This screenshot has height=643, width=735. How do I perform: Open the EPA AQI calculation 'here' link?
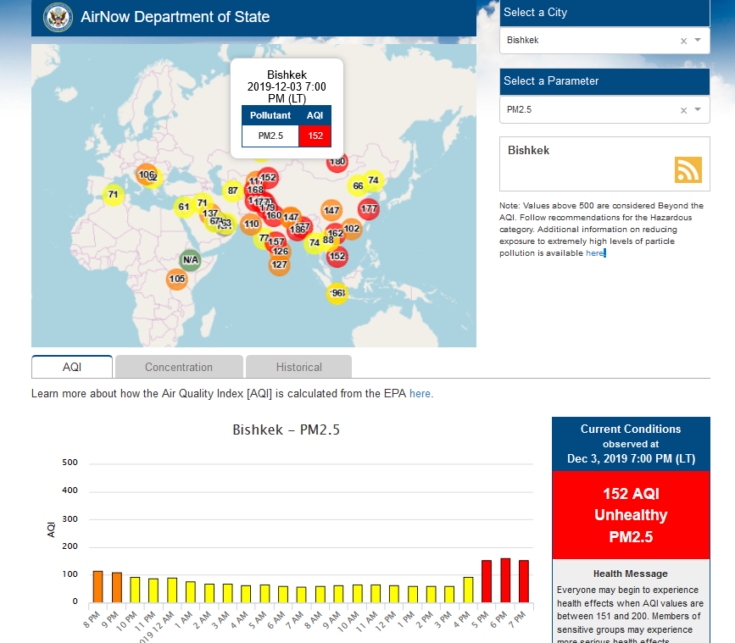coord(420,394)
